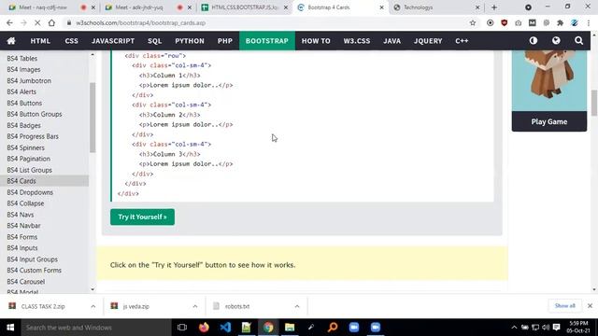This screenshot has height=336, width=598.
Task: Open BS4 Button Groups in sidebar
Action: click(35, 114)
